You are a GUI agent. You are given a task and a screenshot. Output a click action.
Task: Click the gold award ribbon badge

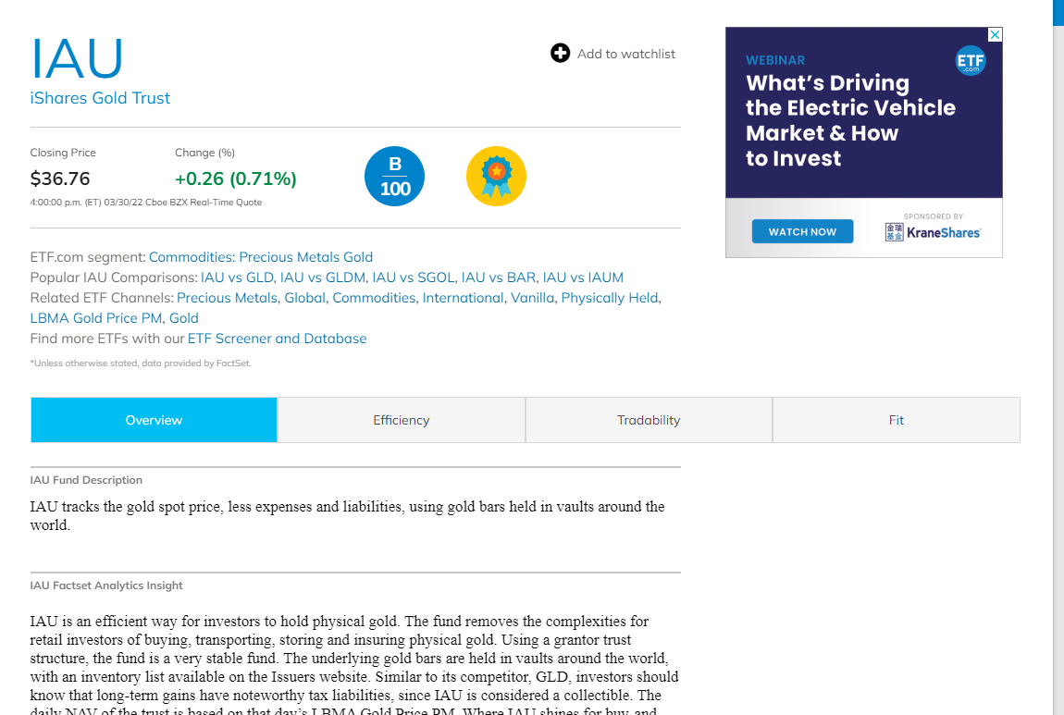point(496,177)
